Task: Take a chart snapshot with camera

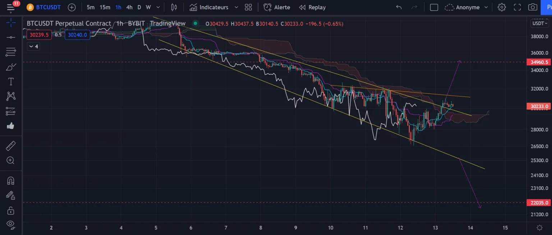Action: tap(533, 7)
